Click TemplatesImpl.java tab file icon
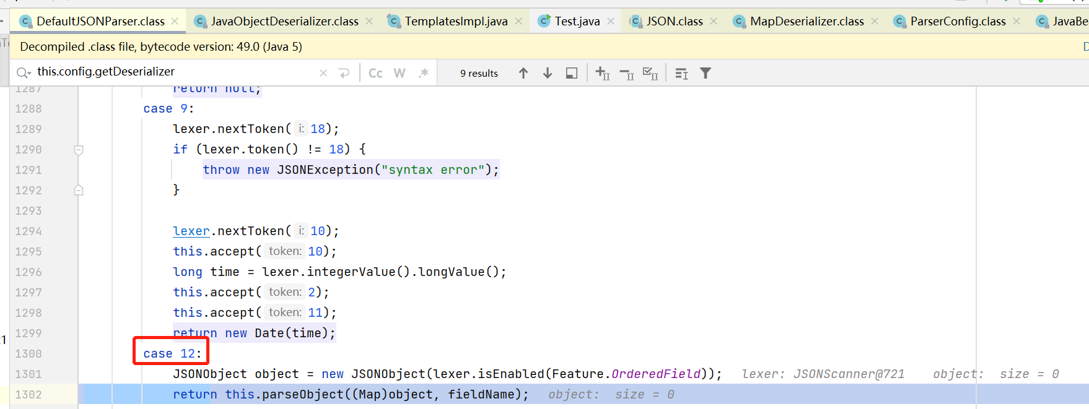1089x409 pixels. tap(393, 21)
